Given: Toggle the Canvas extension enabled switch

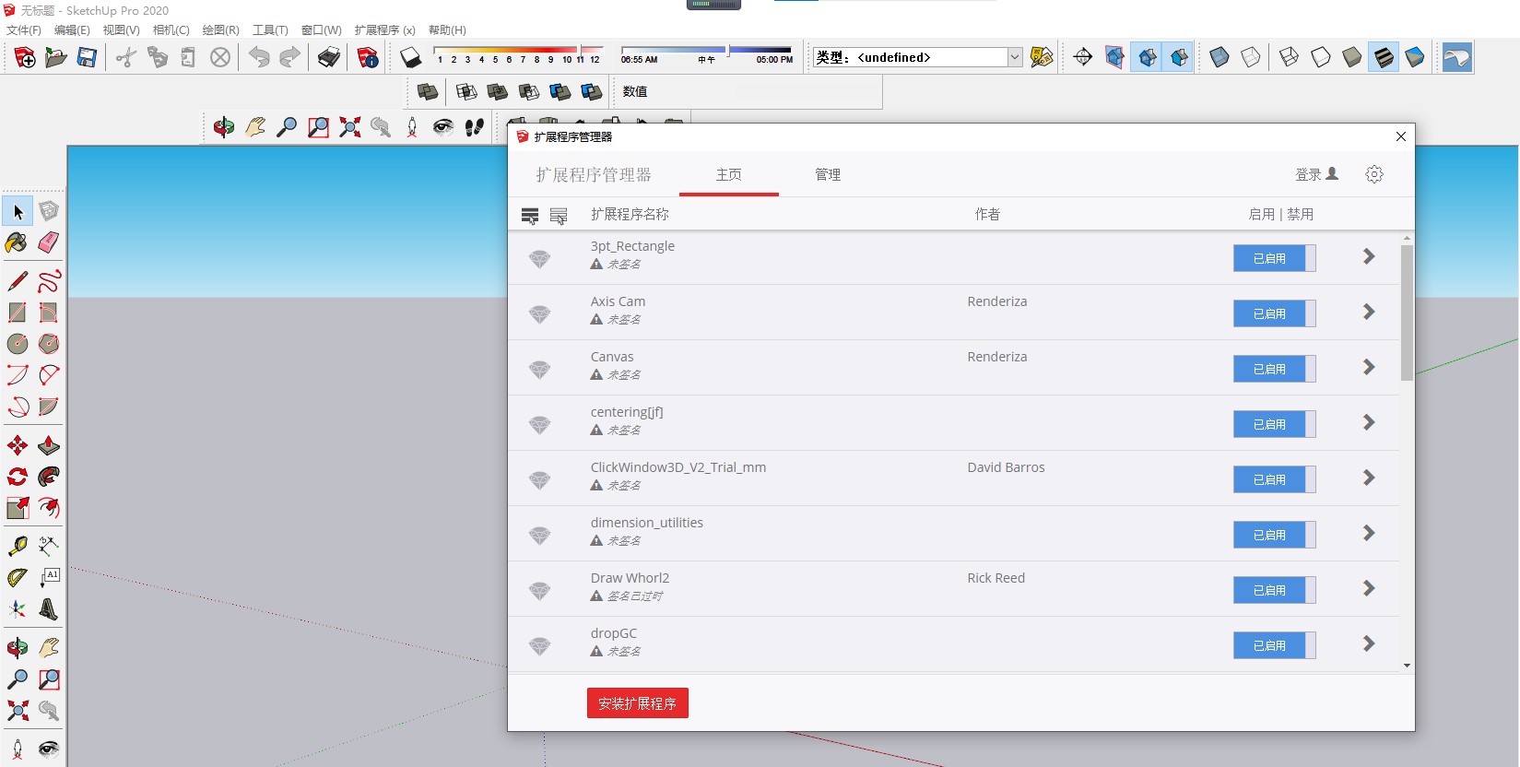Looking at the screenshot, I should 1274,369.
